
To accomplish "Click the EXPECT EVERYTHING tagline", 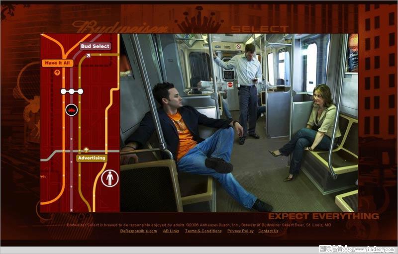I will click(324, 216).
